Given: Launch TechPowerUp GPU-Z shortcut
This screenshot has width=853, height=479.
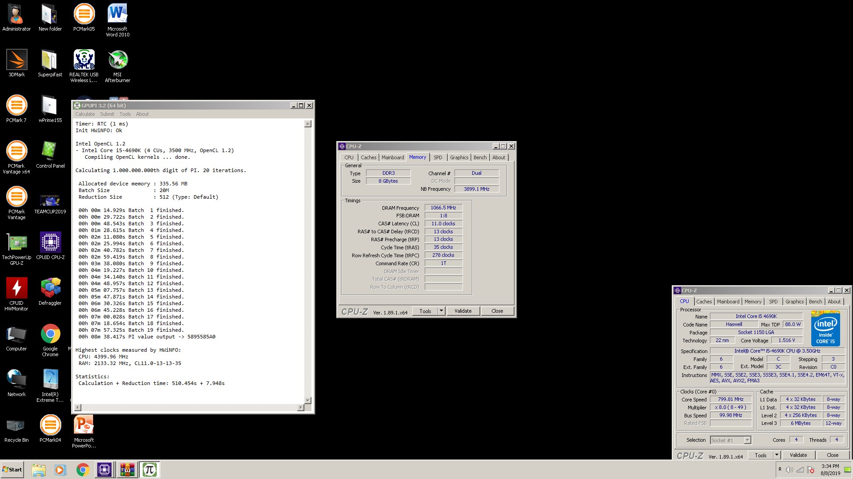Looking at the screenshot, I should pyautogui.click(x=16, y=249).
